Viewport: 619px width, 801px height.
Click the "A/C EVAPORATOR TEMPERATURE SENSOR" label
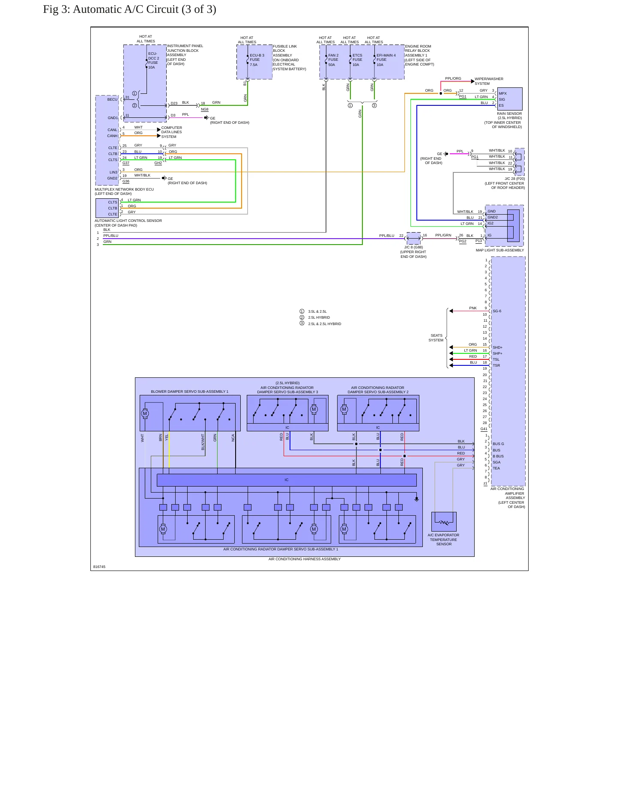pos(443,539)
